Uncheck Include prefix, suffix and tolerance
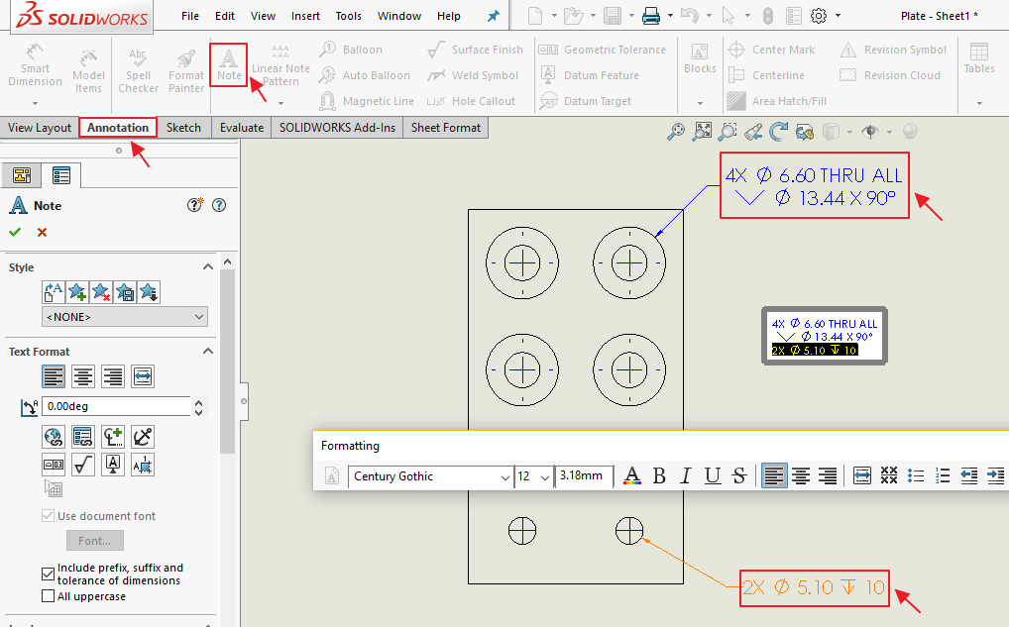1009x627 pixels. click(48, 573)
